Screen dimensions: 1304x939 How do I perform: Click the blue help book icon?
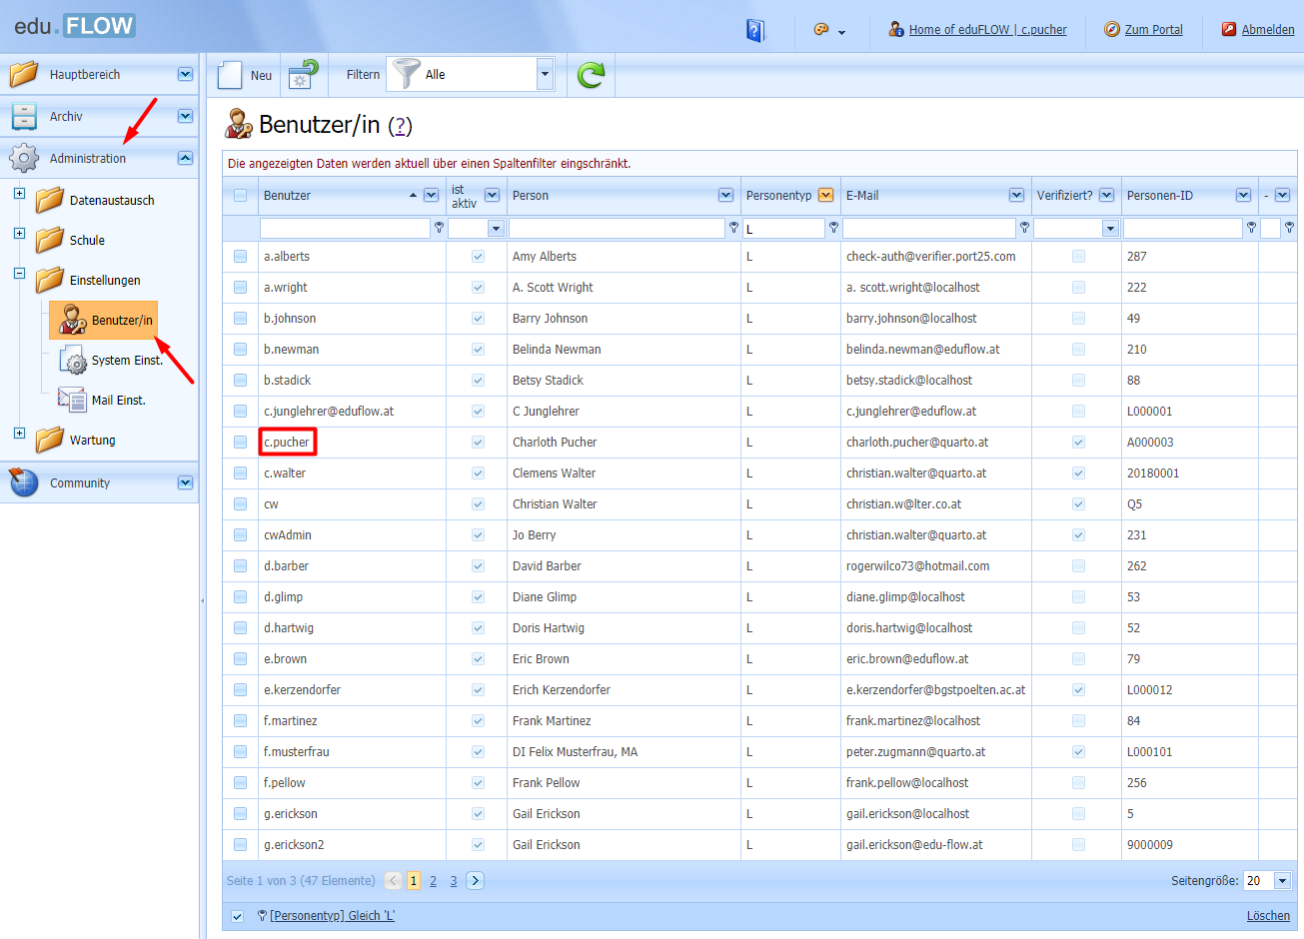(x=755, y=30)
